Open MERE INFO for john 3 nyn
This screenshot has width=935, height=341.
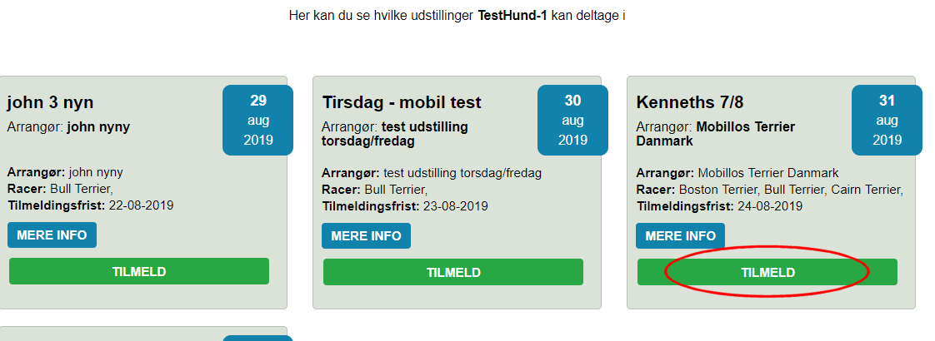coord(52,235)
